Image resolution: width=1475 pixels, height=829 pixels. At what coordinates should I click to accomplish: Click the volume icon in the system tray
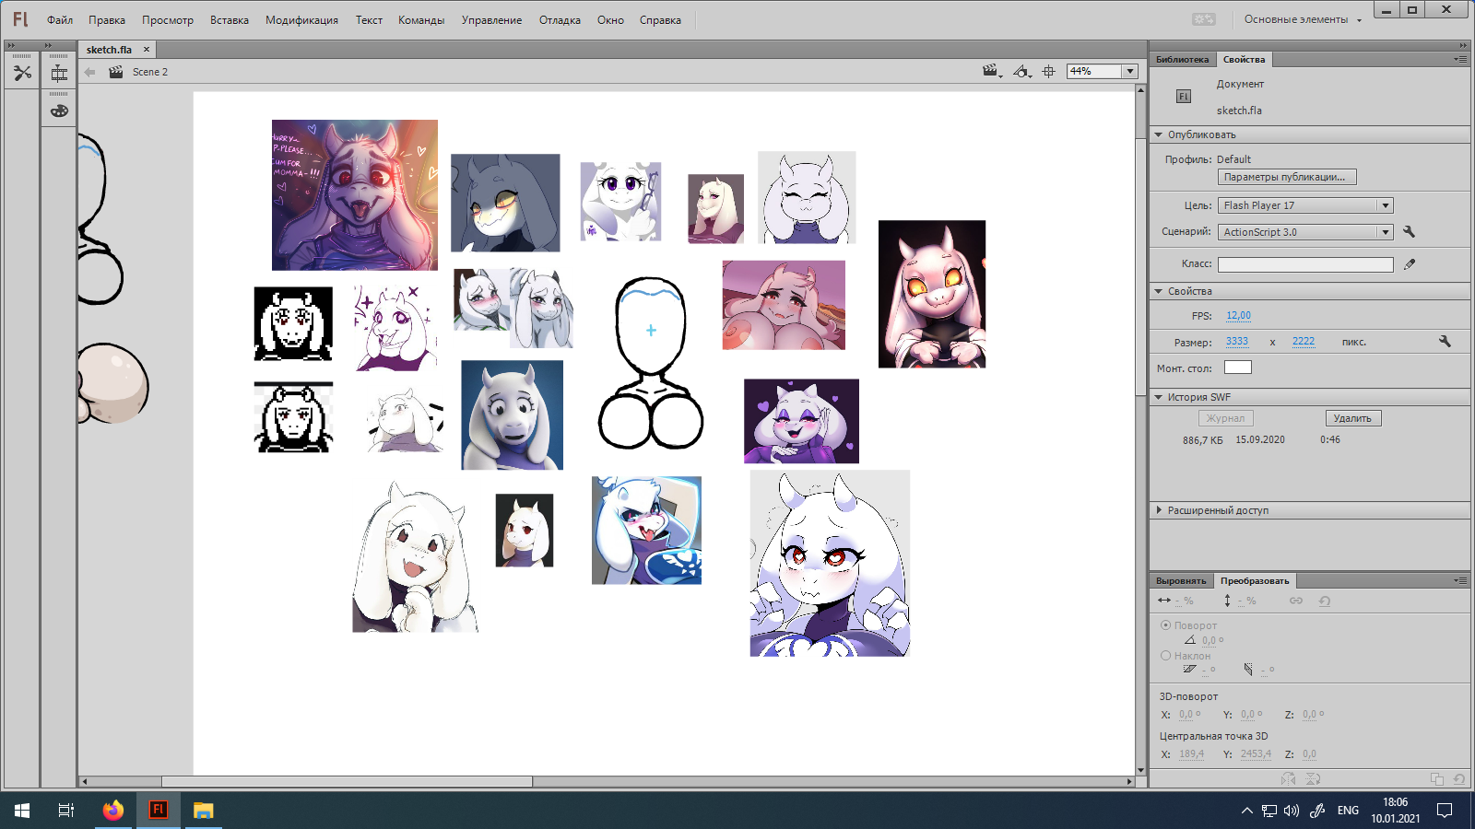tap(1292, 811)
